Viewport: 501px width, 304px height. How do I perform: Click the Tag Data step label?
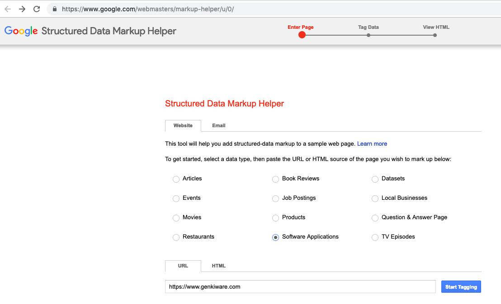point(369,27)
